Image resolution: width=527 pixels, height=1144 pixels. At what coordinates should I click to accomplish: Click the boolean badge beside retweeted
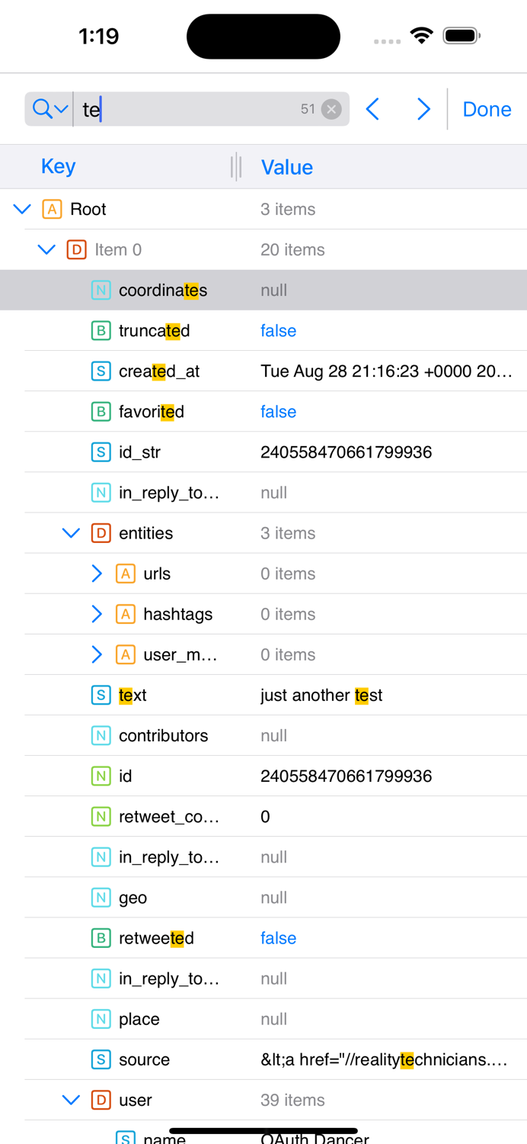[x=101, y=938]
